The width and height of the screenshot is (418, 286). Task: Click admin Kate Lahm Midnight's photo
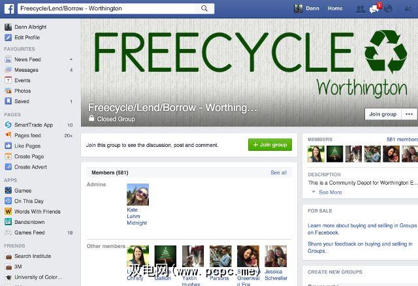[138, 195]
